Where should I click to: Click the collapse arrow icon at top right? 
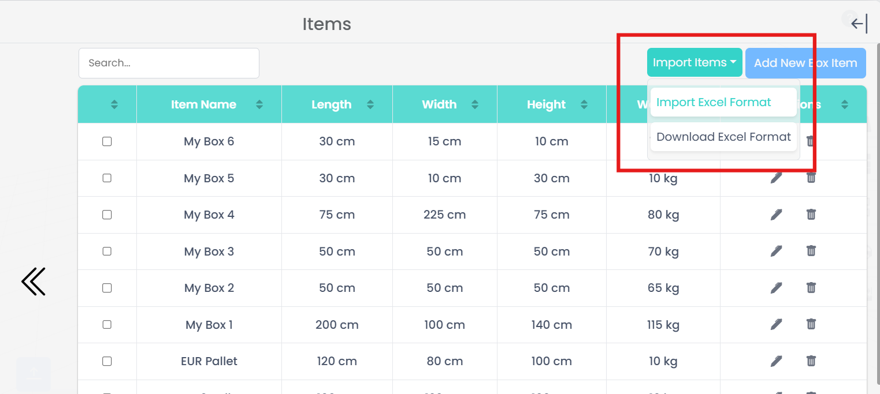[x=859, y=24]
